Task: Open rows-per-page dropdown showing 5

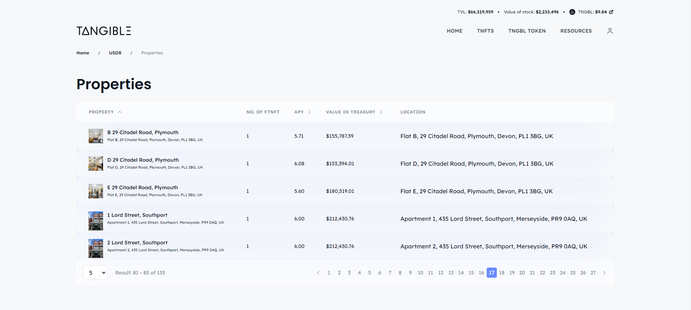Action: [x=95, y=273]
